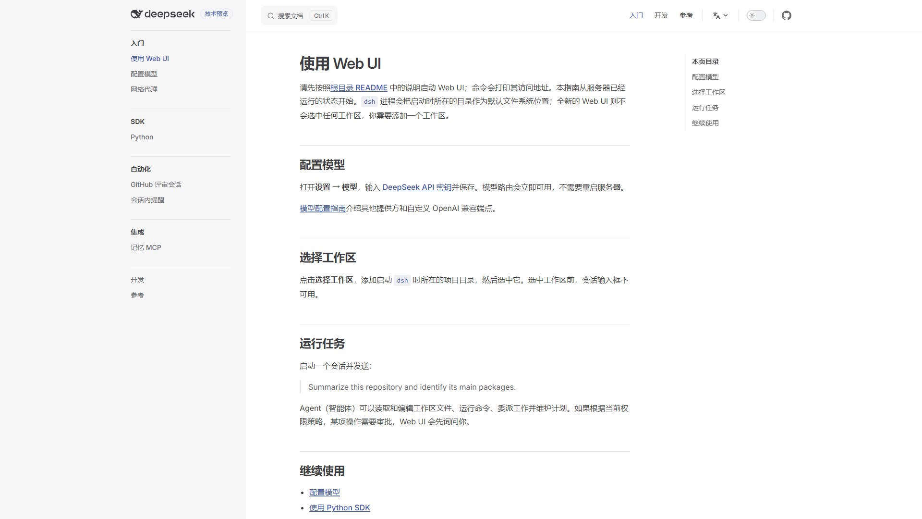
Task: Open 入门 in top navigation bar
Action: [x=636, y=15]
